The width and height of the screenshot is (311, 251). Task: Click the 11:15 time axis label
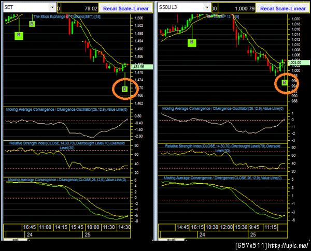click(x=271, y=227)
